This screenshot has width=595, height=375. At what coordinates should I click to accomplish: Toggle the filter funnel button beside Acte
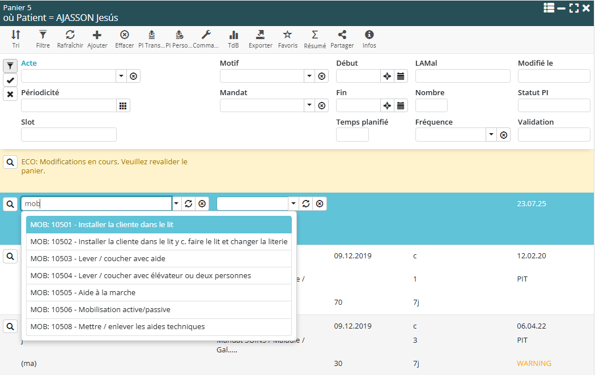coord(10,66)
